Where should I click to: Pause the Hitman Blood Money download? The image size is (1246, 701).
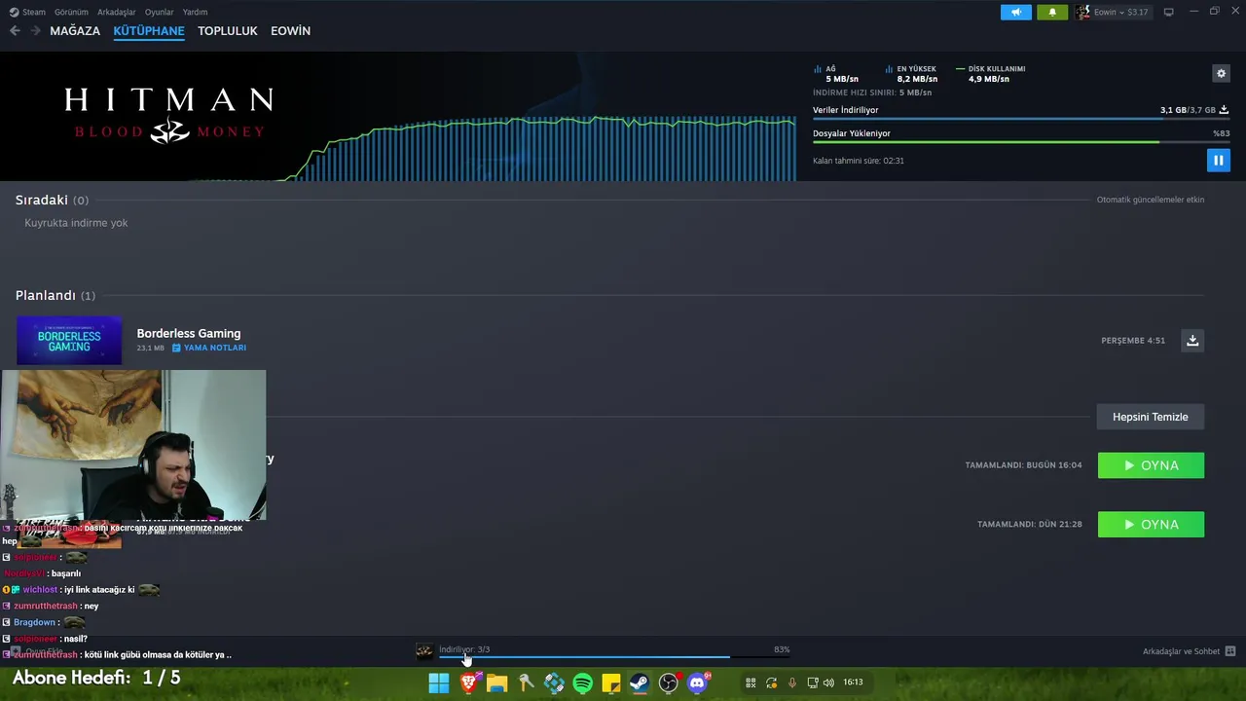tap(1218, 161)
